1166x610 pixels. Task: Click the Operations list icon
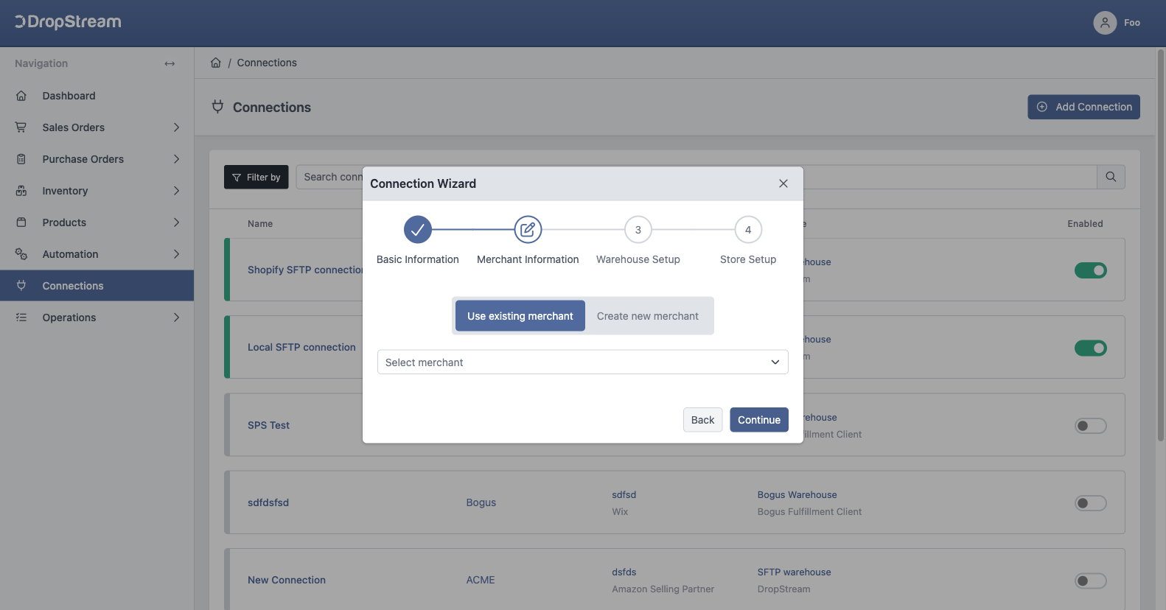21,318
